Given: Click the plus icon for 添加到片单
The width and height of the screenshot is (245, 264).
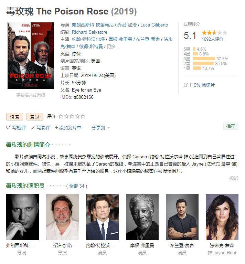Looking at the screenshot, I should point(57,128).
